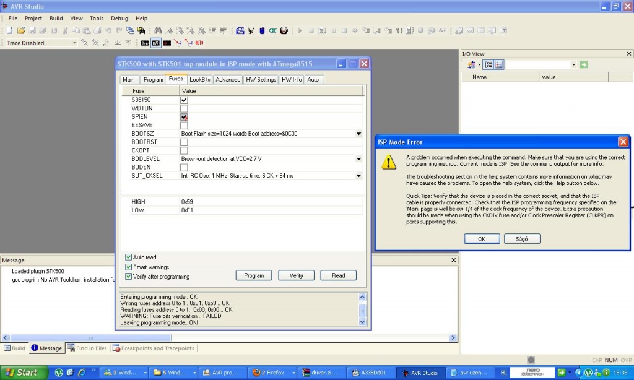The image size is (634, 380).
Task: Open the I/O View search dropdown arrow
Action: 573,65
